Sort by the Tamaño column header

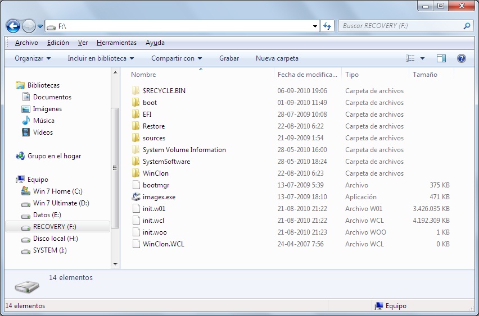click(431, 75)
